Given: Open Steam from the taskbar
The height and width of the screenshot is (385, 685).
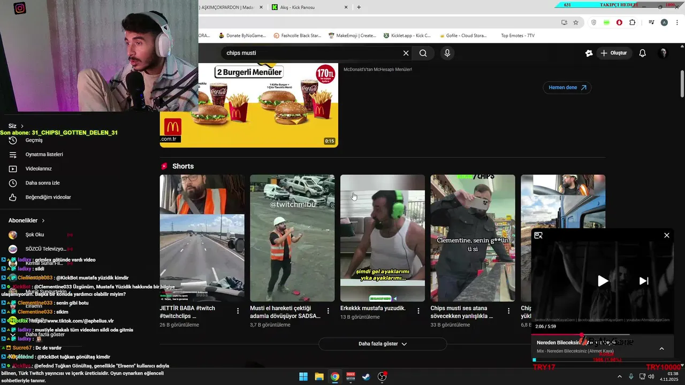Looking at the screenshot, I should click(x=366, y=376).
